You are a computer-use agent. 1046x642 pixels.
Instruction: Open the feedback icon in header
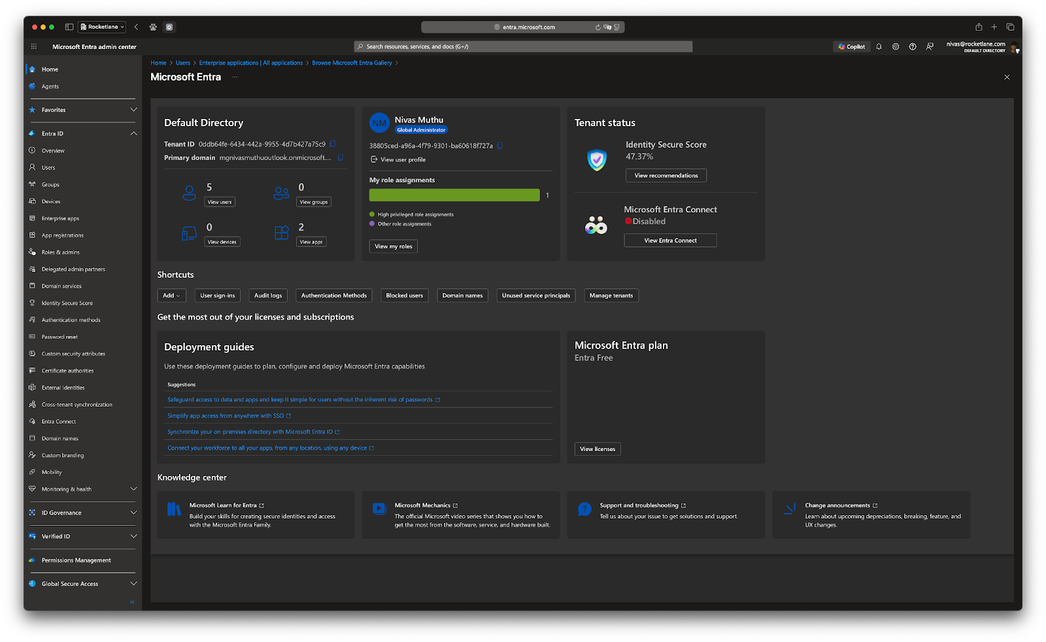click(x=930, y=46)
